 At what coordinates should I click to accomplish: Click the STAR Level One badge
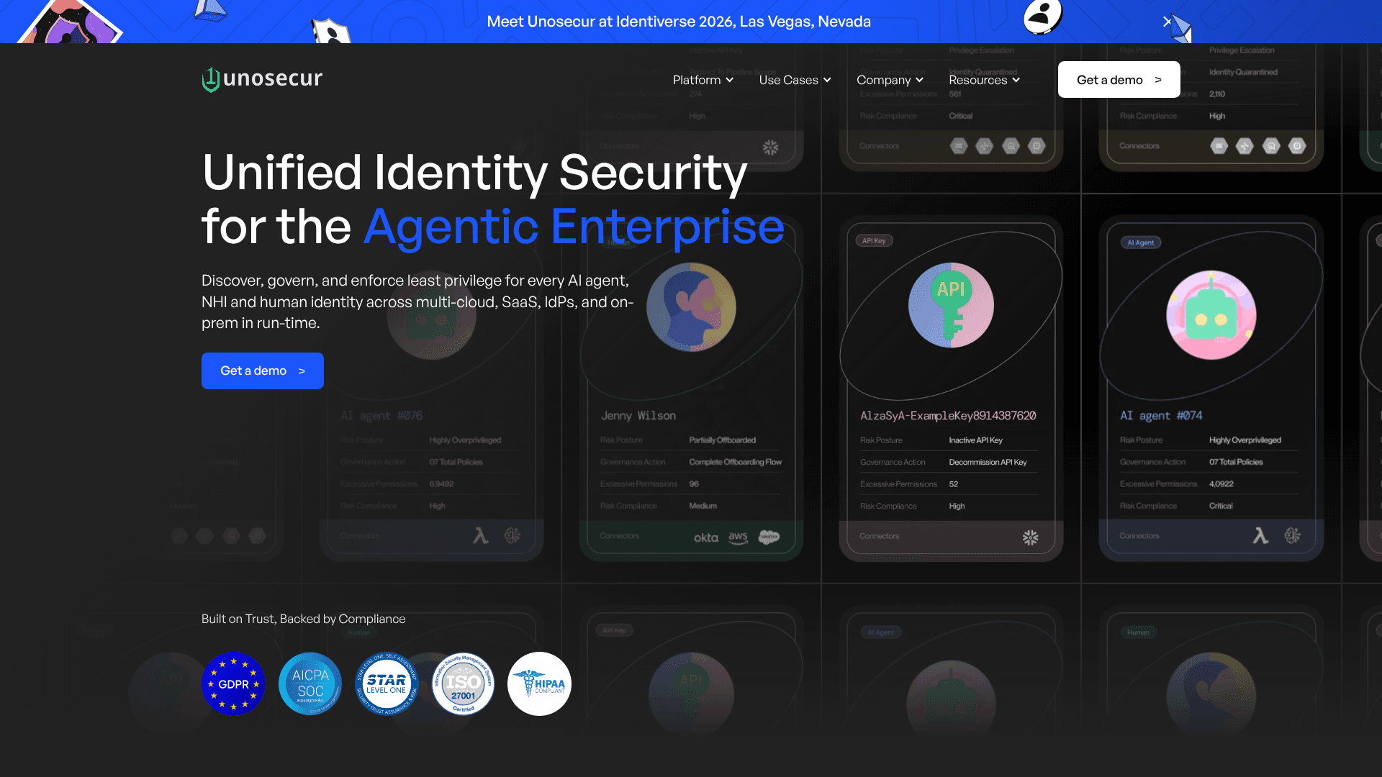point(387,683)
